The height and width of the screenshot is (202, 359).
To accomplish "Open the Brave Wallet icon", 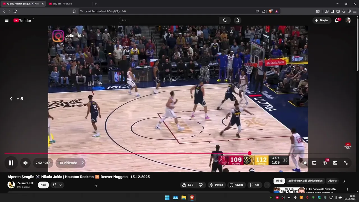I will tap(338, 11).
